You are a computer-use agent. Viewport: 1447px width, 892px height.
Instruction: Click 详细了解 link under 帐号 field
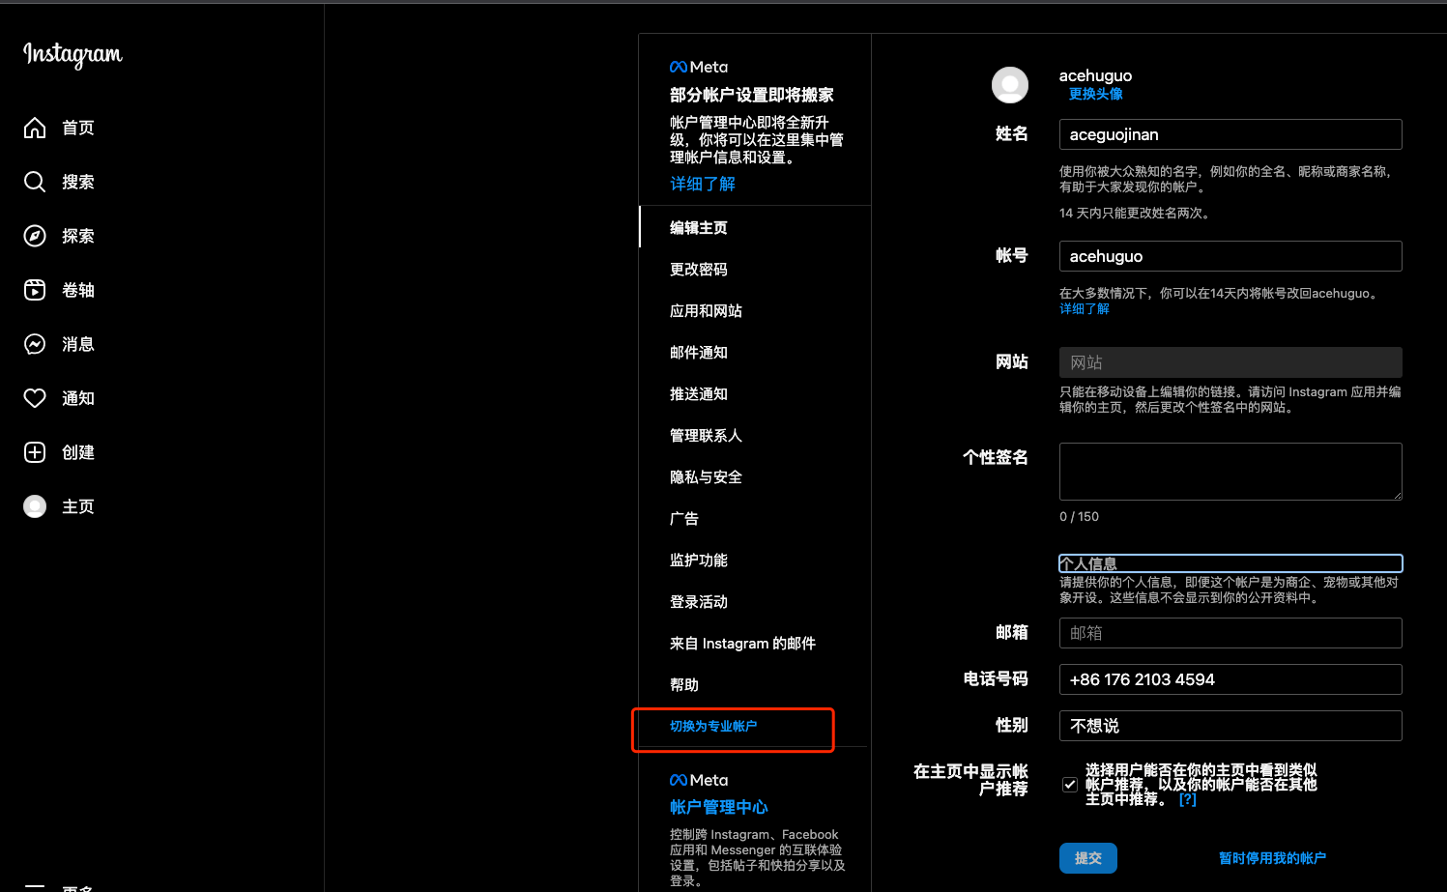[x=1085, y=309]
